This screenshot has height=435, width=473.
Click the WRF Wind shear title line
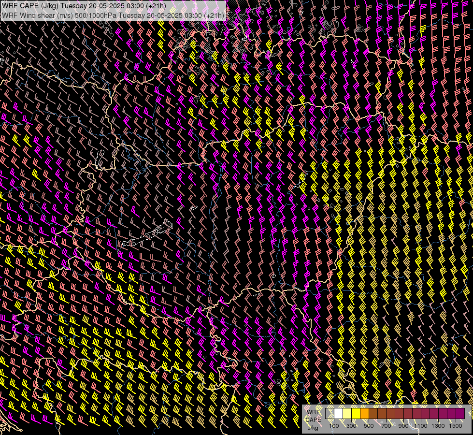coord(113,15)
